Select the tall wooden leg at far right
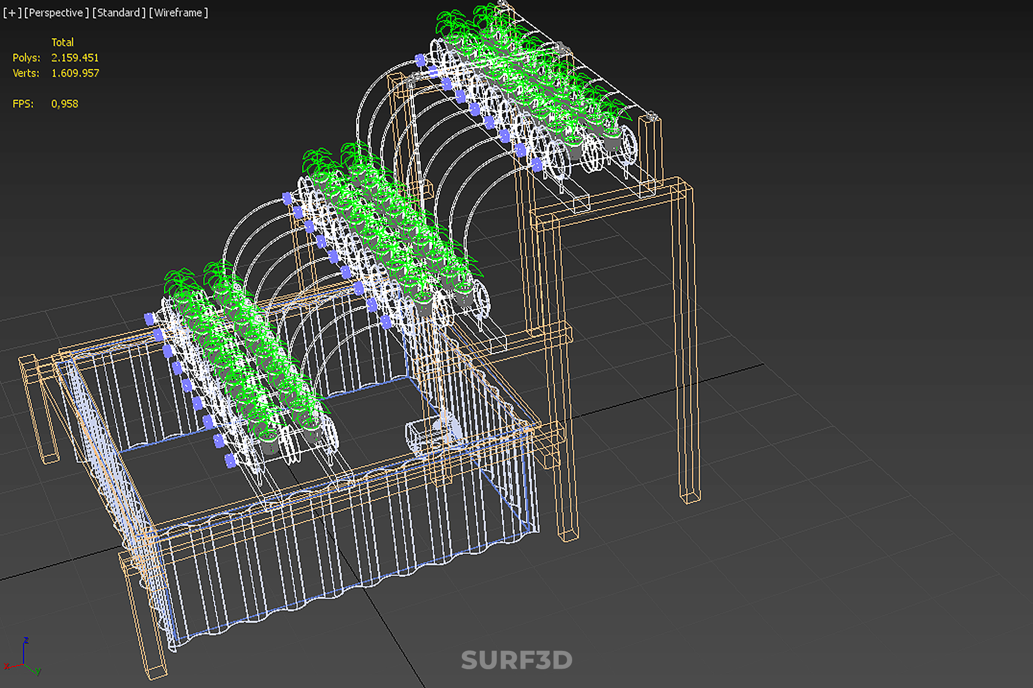Viewport: 1033px width, 688px height. pyautogui.click(x=686, y=344)
